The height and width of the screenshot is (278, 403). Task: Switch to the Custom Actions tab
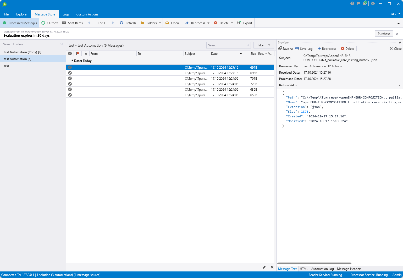(x=87, y=14)
